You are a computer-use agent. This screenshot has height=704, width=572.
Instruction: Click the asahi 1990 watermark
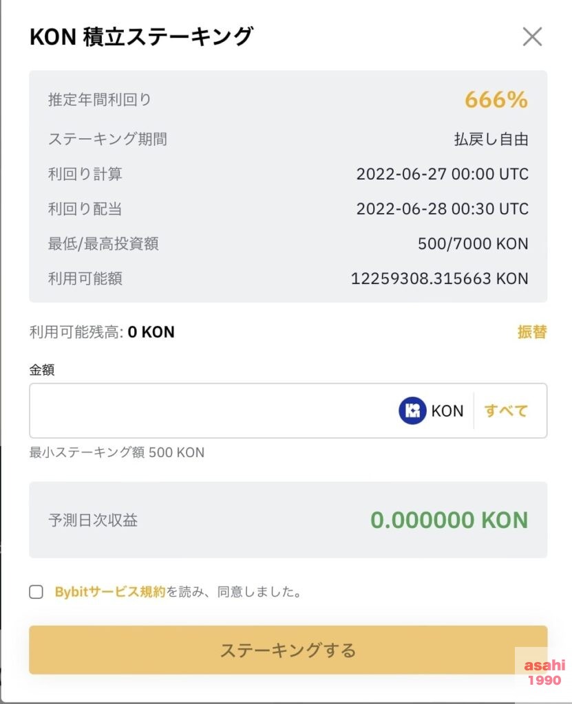(x=544, y=672)
